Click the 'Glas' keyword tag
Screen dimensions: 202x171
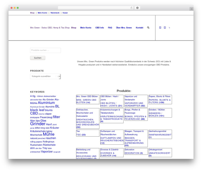pos(43,120)
